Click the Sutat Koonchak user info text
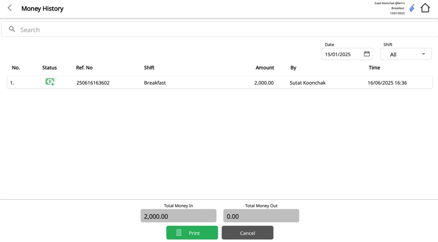The image size is (438, 242). [x=389, y=3]
